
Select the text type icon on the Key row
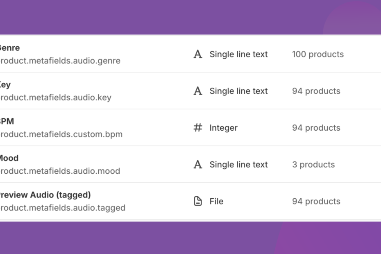click(197, 91)
